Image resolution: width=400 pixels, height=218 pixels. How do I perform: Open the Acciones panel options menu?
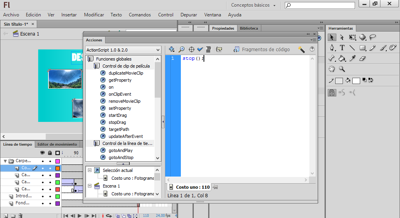pos(313,40)
